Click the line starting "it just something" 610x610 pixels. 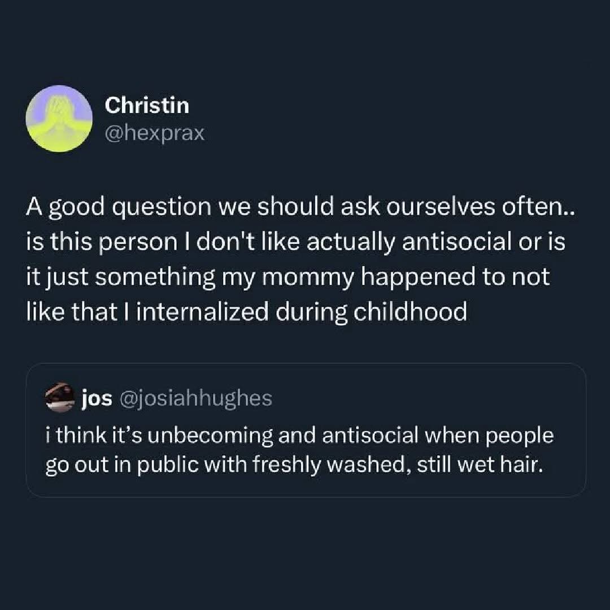[287, 278]
